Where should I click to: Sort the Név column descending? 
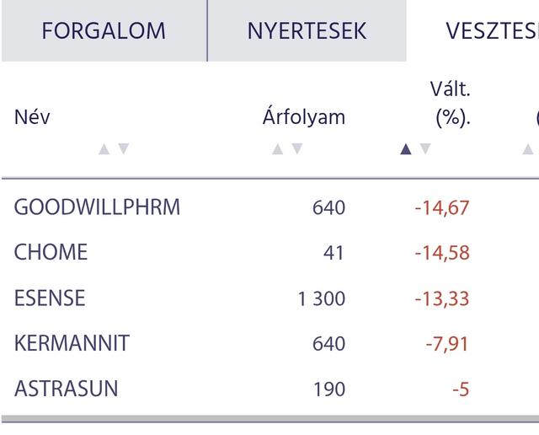click(x=124, y=149)
